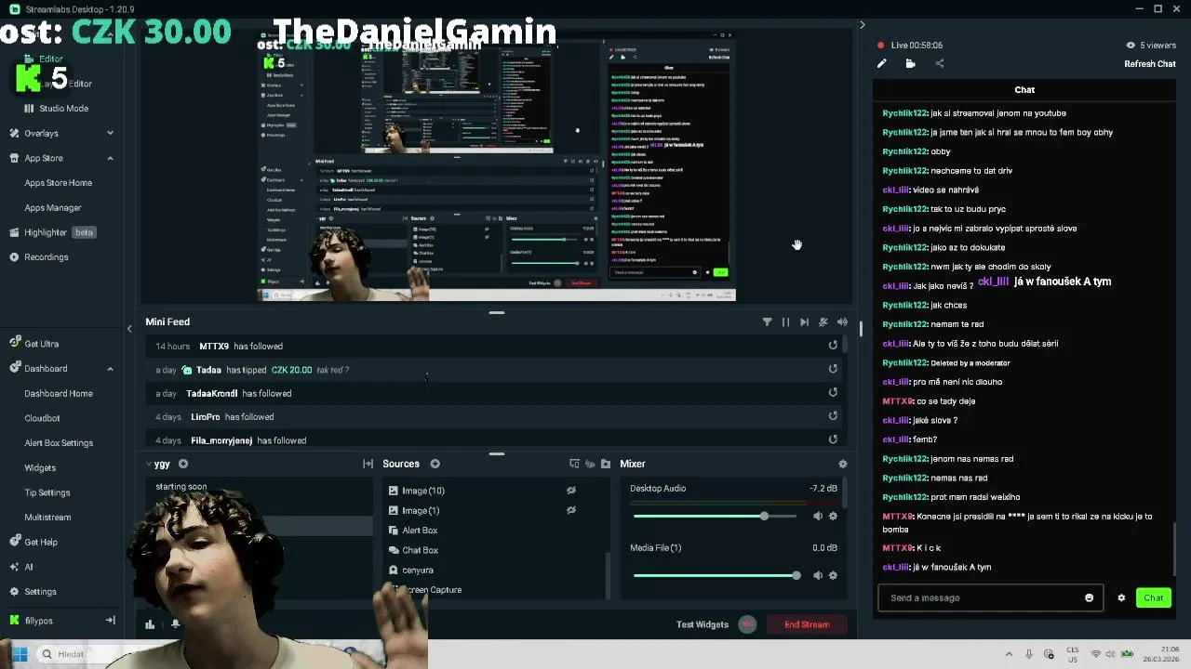Open Media File (1) settings gear
The width and height of the screenshot is (1191, 669).
point(833,575)
